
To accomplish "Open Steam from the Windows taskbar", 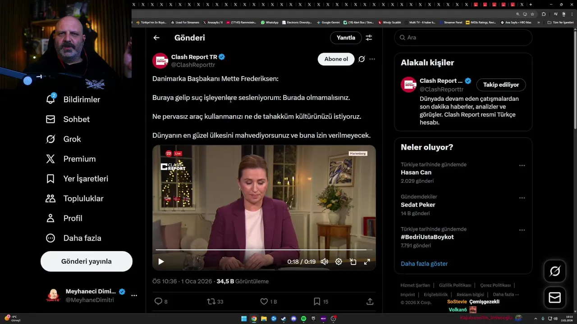I will (x=284, y=319).
